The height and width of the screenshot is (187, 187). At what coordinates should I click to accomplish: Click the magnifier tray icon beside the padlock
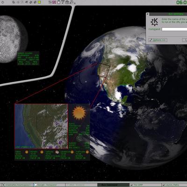(x=72, y=2)
